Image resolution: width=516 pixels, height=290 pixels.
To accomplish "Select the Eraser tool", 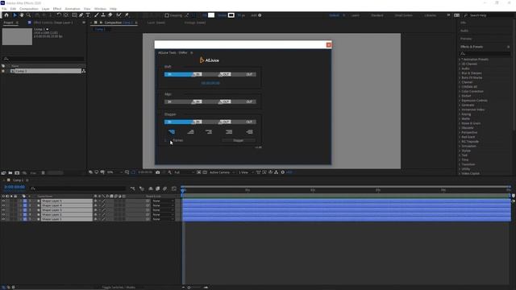I will [110, 15].
